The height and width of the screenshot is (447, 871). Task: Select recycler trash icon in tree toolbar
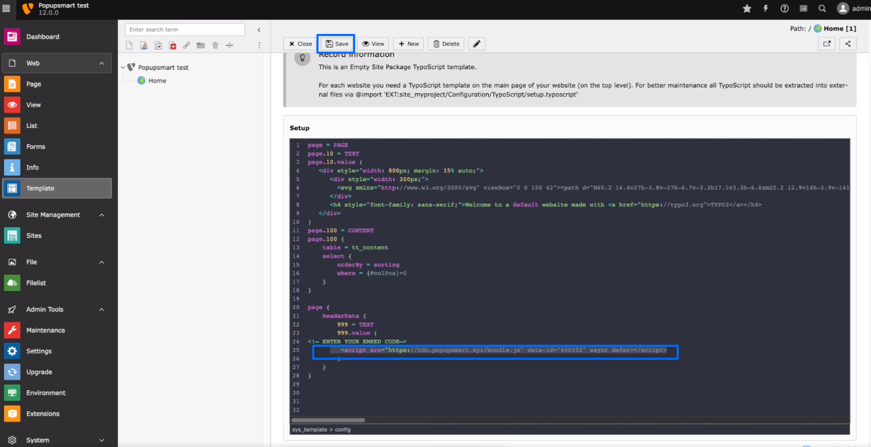pyautogui.click(x=215, y=45)
